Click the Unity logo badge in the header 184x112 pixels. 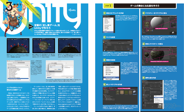[72, 10]
